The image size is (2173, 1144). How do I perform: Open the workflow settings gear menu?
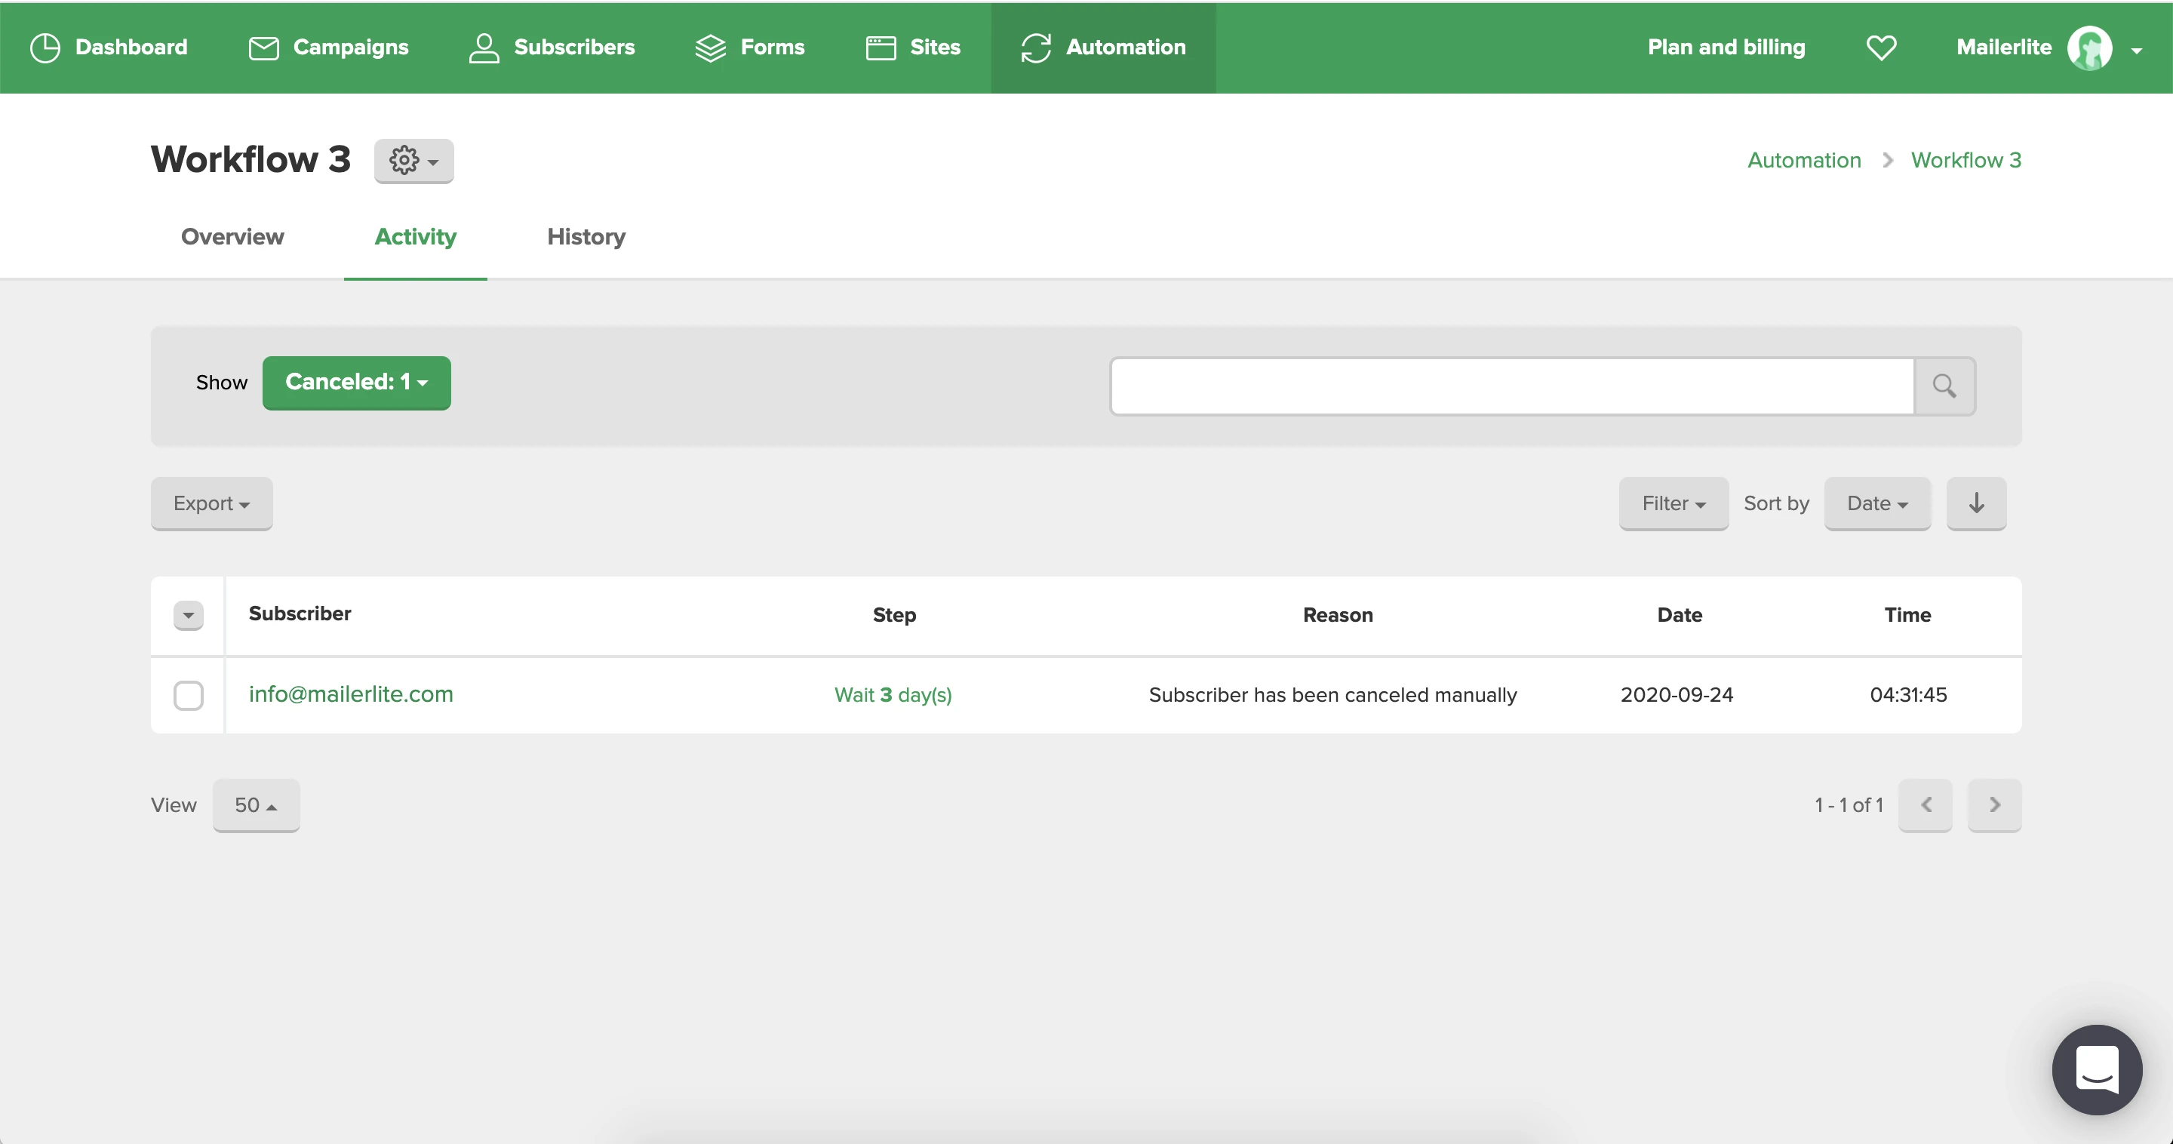click(413, 160)
